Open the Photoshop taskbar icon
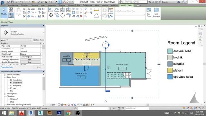Viewport: 206px width, 116px height. 59,113
